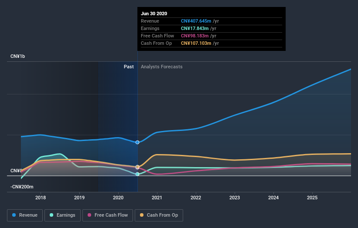Click the CN¥1b y-axis label
358x228 pixels.
click(18, 56)
